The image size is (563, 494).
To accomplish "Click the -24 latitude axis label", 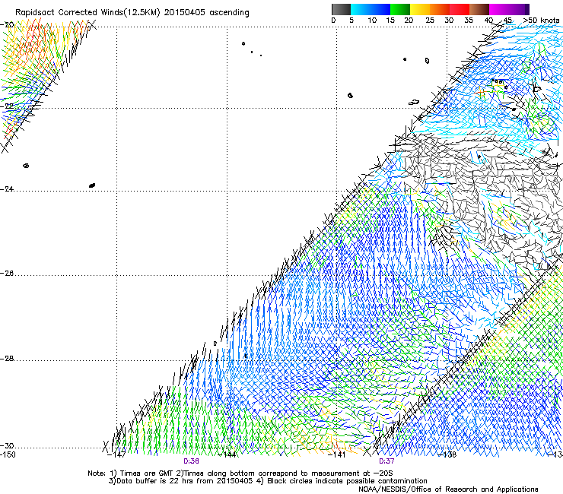I will (7, 189).
